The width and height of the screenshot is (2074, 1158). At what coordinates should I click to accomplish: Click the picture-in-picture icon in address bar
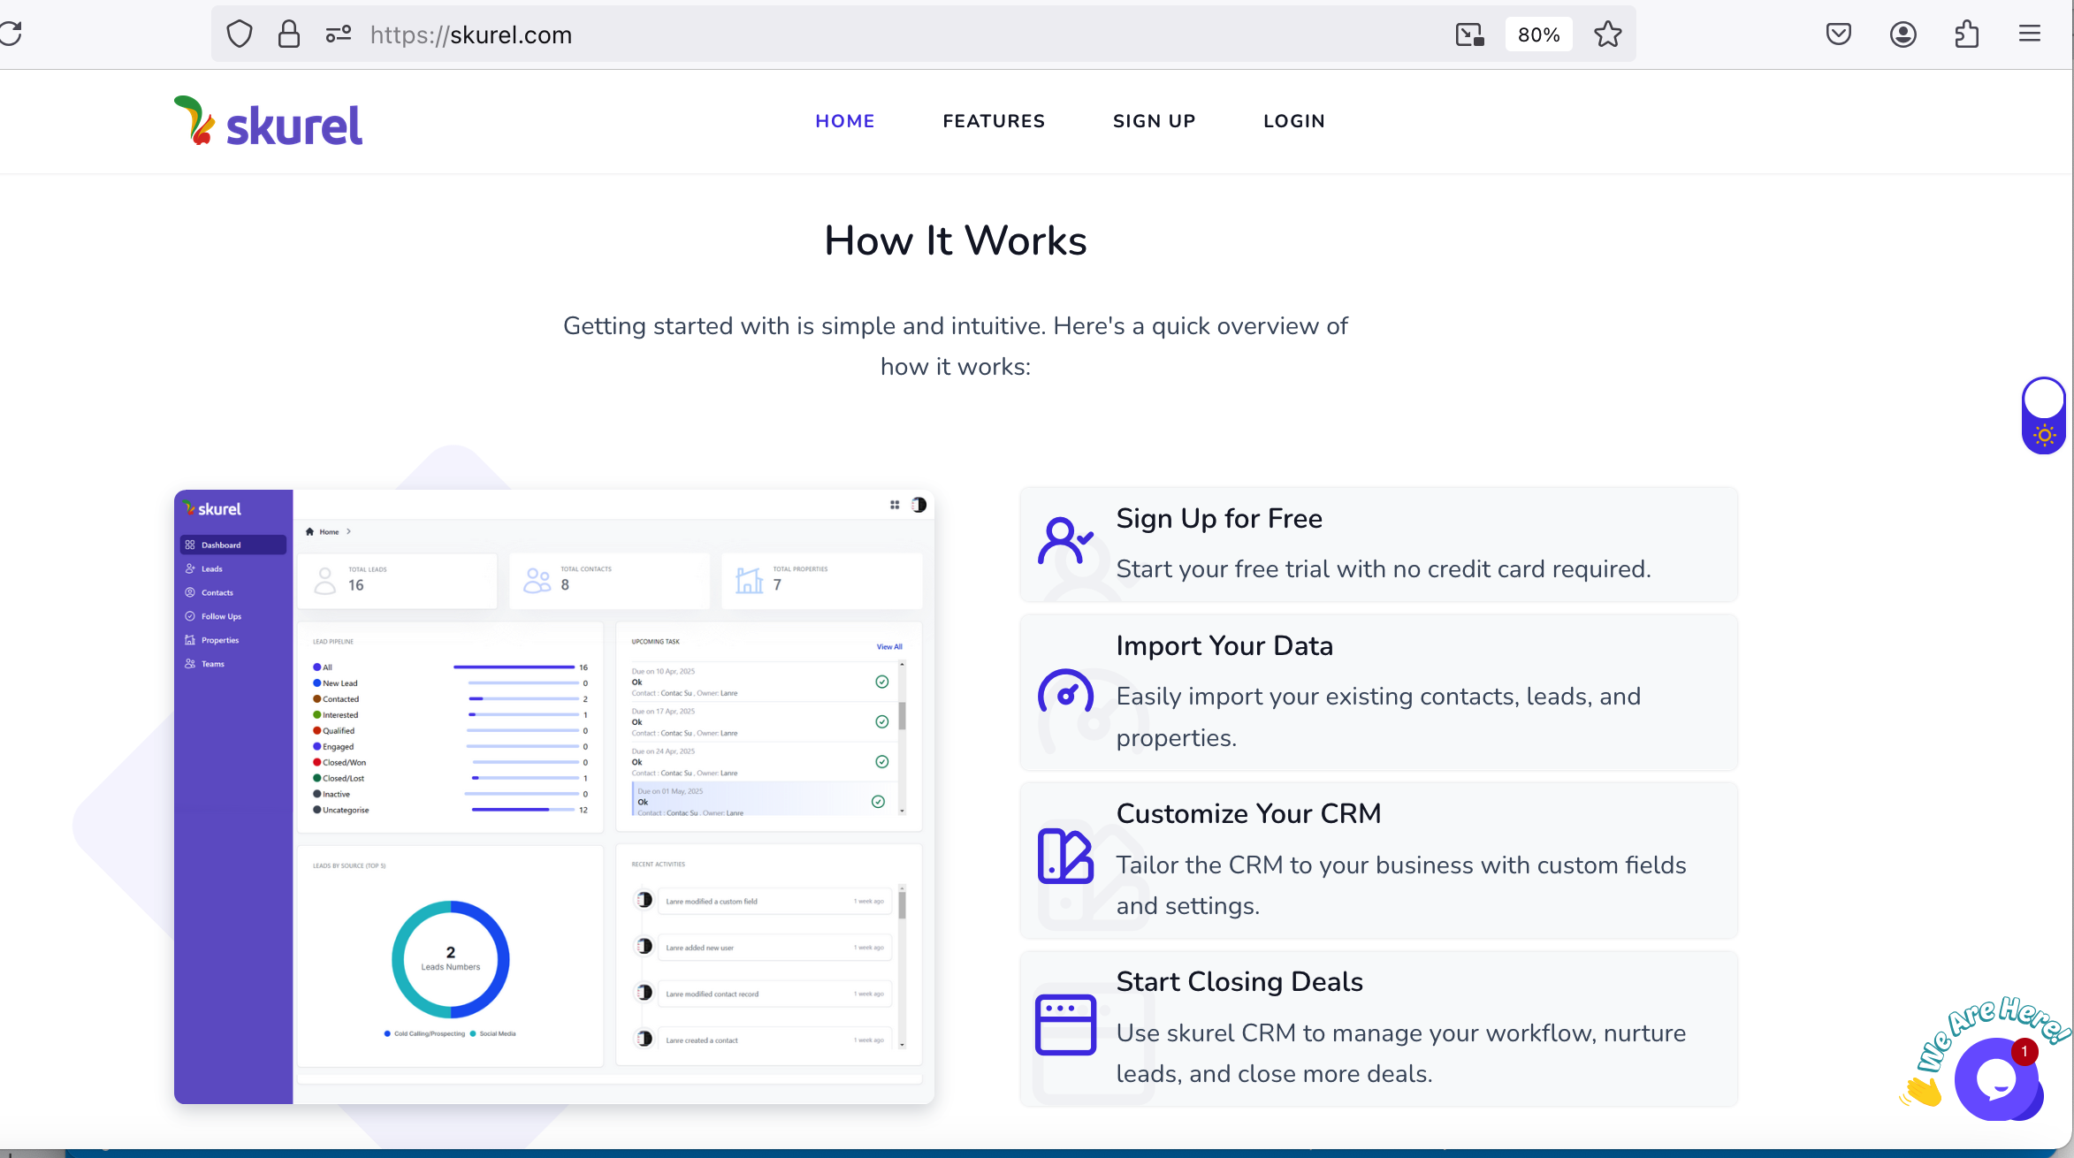(x=1470, y=34)
